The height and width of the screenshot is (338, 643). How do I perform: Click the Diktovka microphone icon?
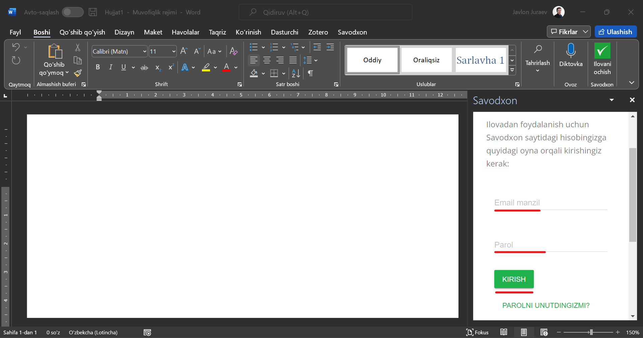pyautogui.click(x=571, y=51)
